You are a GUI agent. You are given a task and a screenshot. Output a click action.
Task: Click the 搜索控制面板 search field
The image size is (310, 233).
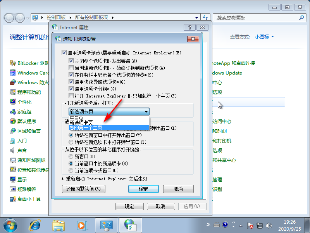(x=256, y=17)
